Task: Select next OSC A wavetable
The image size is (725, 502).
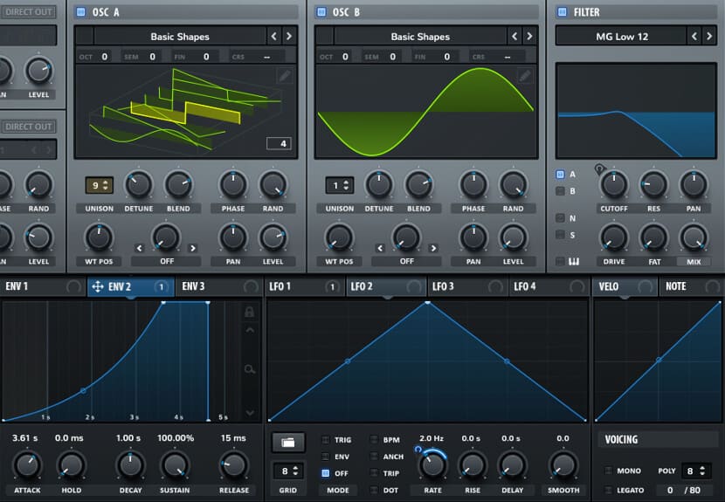Action: (289, 36)
